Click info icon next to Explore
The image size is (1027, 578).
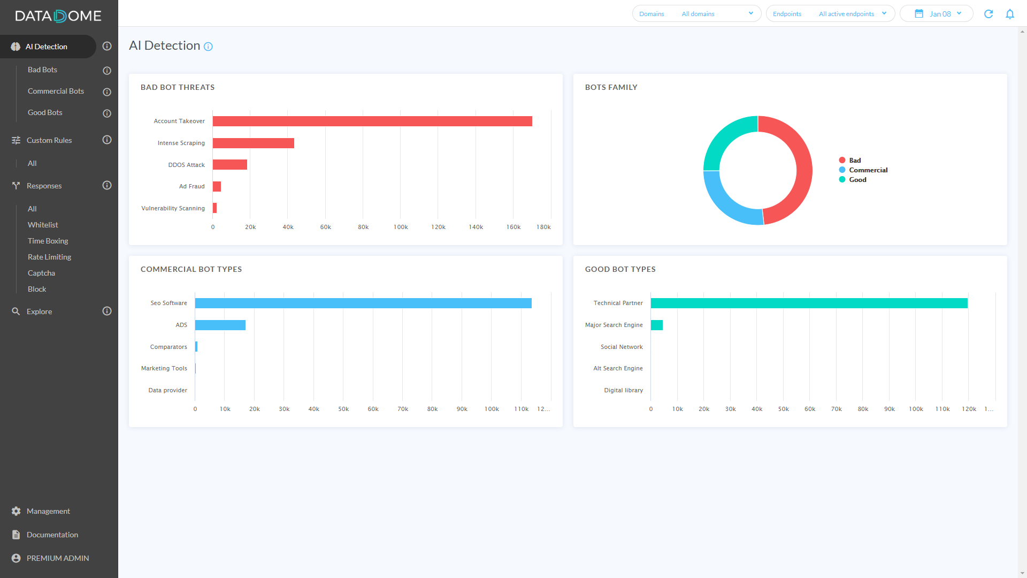click(x=107, y=311)
